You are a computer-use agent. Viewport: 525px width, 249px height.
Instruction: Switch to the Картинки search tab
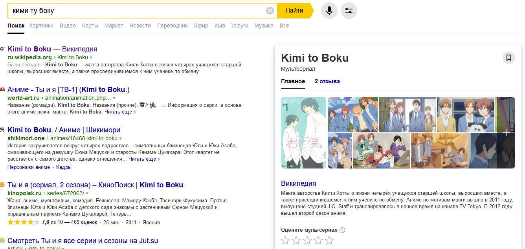coord(41,26)
